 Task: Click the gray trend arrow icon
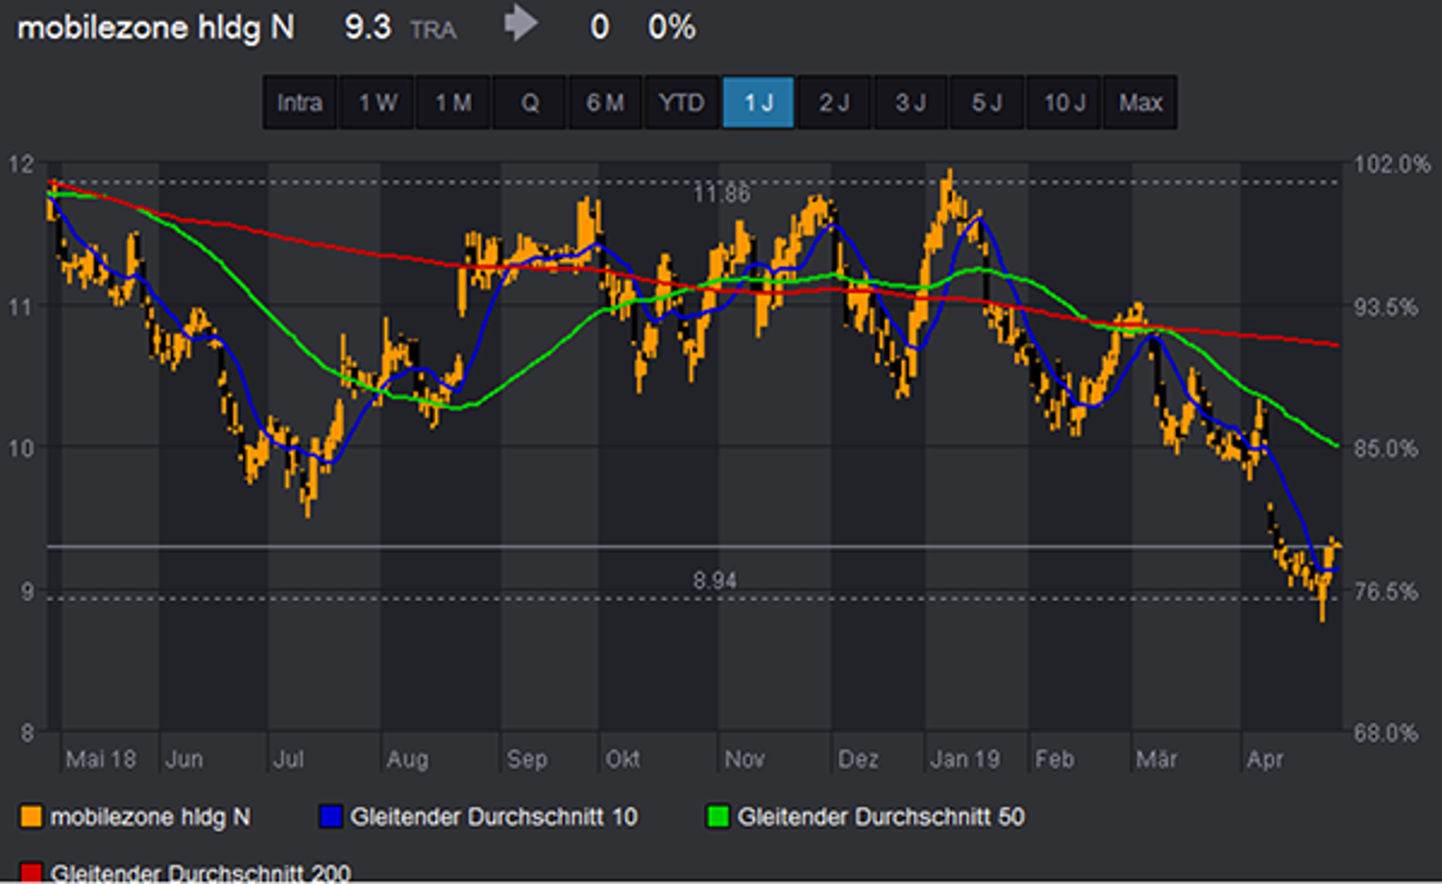click(x=521, y=25)
